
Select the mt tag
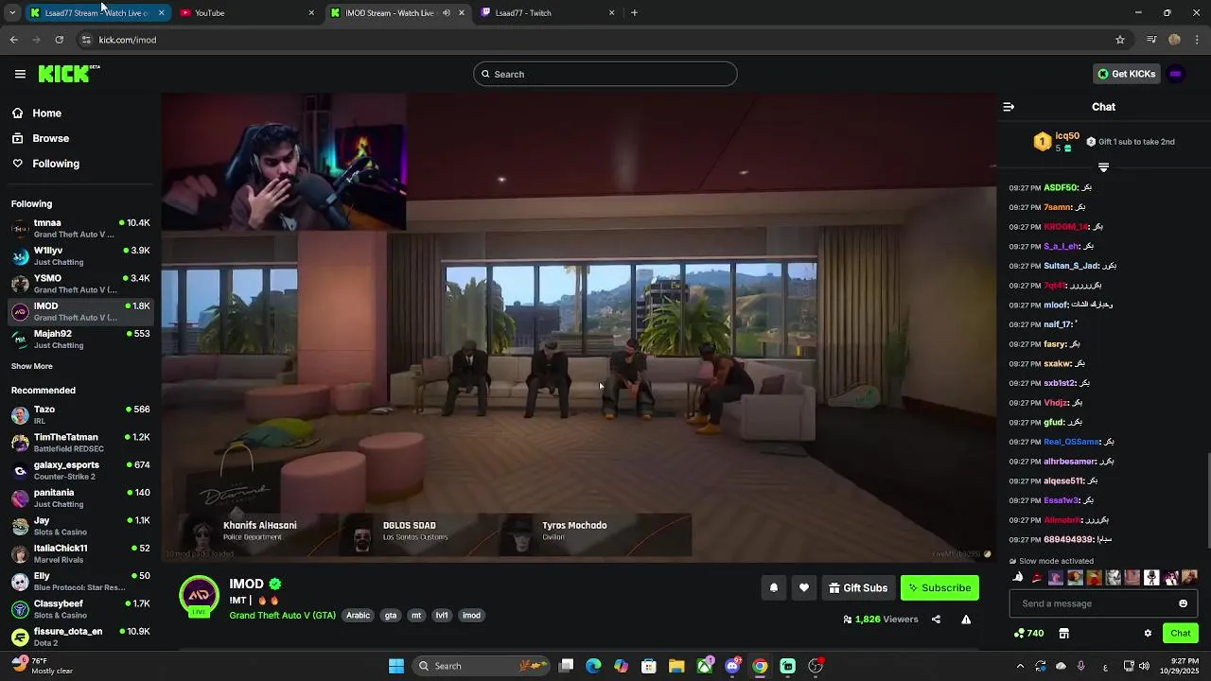(x=416, y=616)
